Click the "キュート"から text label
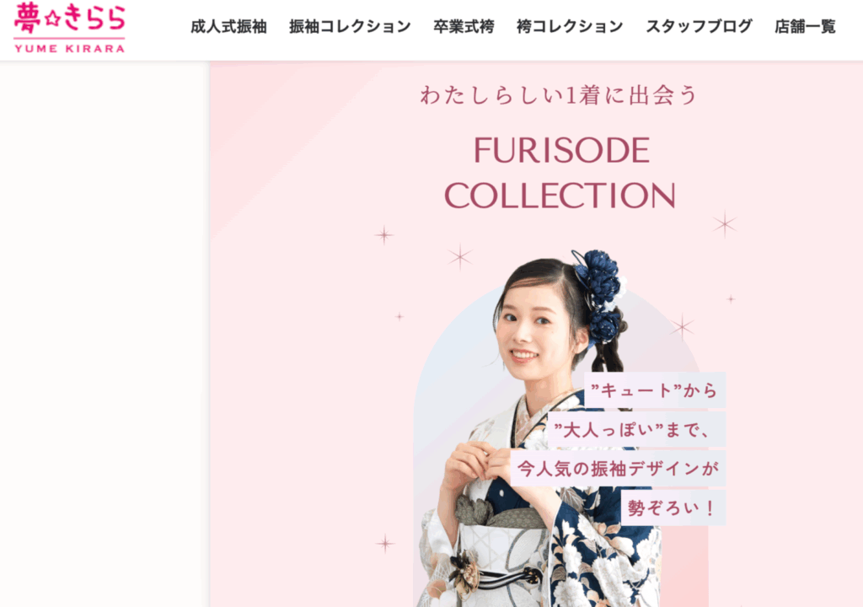 tap(654, 390)
